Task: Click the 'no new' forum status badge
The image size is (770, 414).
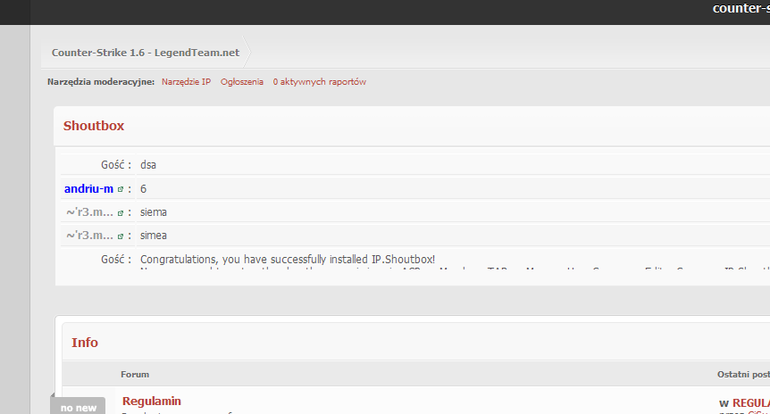Action: (79, 407)
